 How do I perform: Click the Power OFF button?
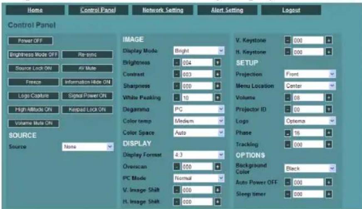[30, 41]
